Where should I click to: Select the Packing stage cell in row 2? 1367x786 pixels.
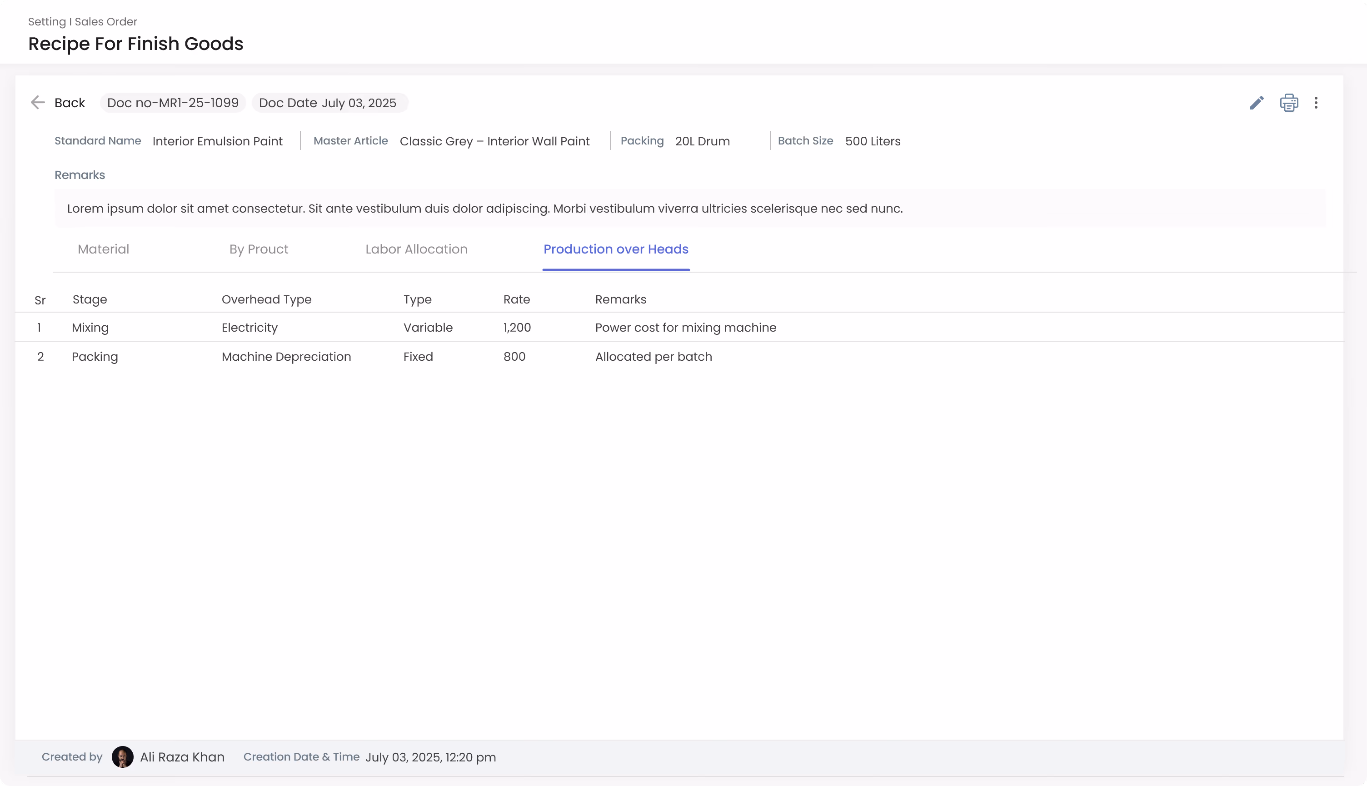95,357
